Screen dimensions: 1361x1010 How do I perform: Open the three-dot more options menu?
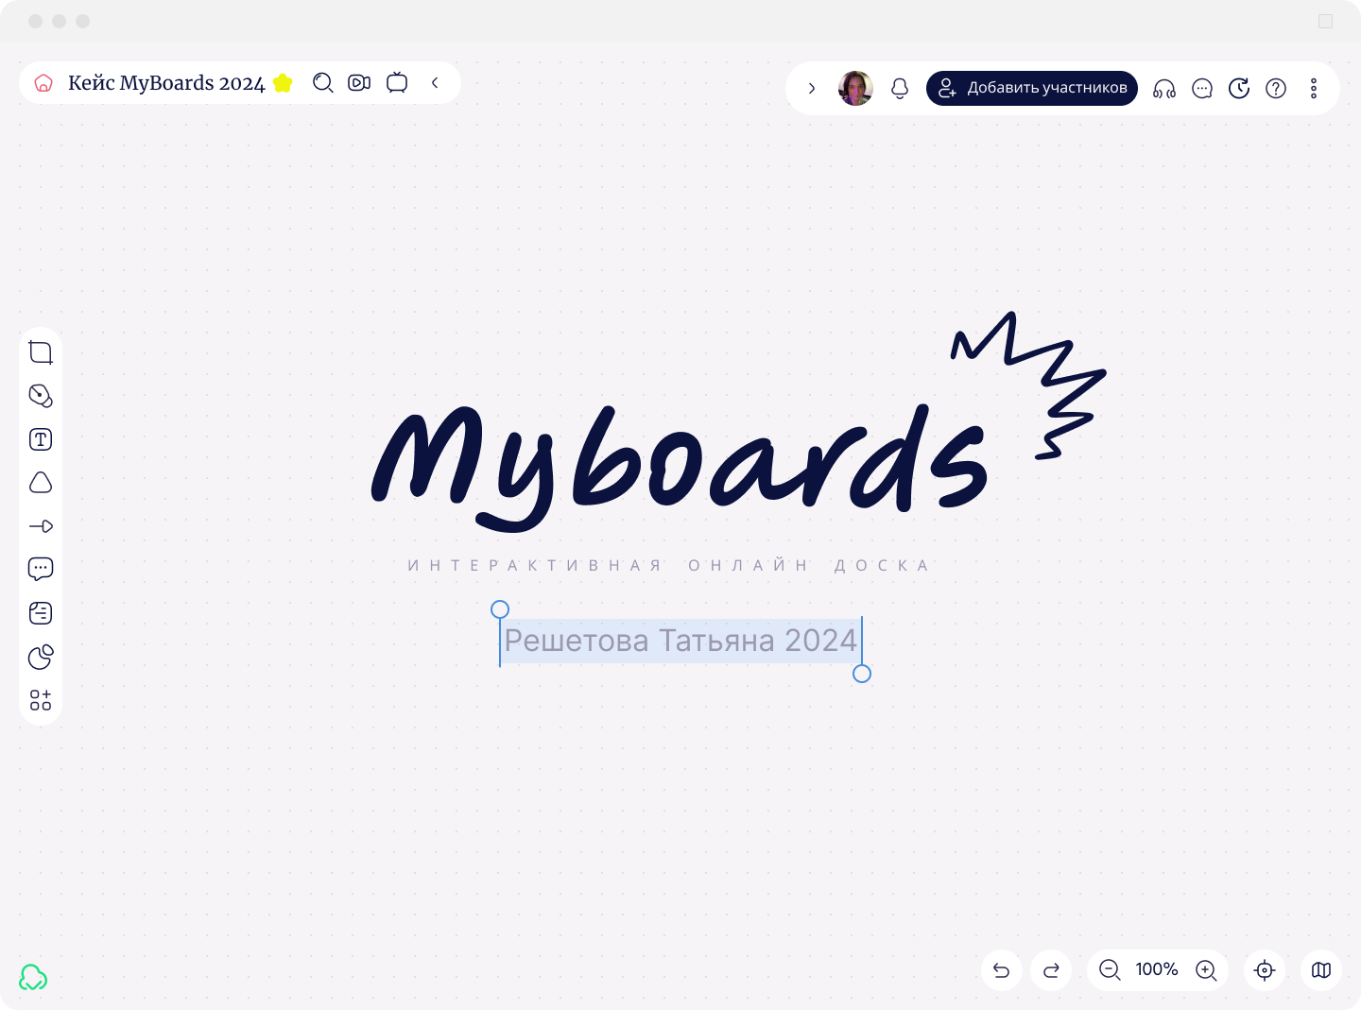pos(1314,89)
